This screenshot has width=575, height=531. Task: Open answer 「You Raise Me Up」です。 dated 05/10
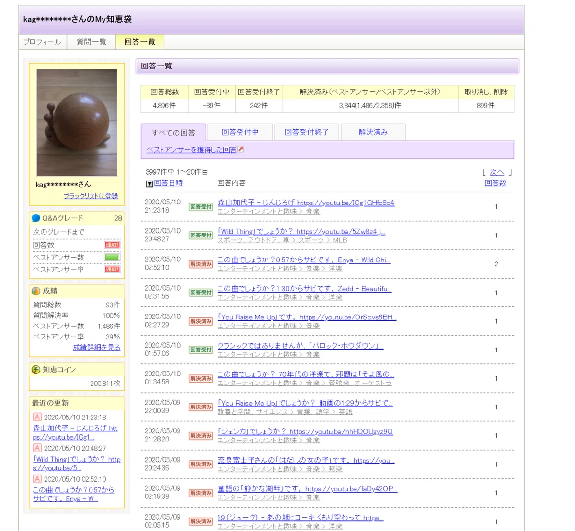tap(307, 317)
